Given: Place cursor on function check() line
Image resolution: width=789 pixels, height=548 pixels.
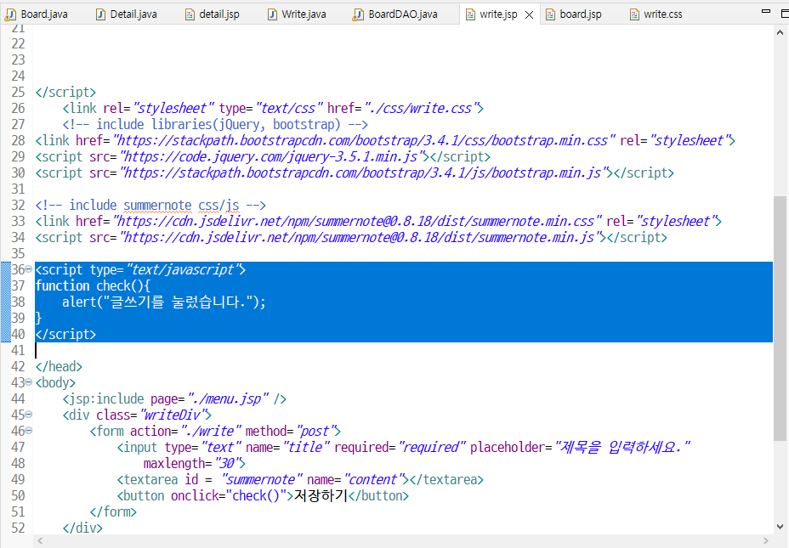Looking at the screenshot, I should 93,285.
